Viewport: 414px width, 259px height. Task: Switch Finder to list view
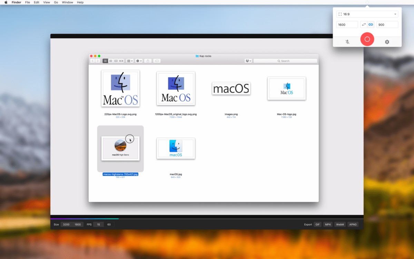coord(111,61)
